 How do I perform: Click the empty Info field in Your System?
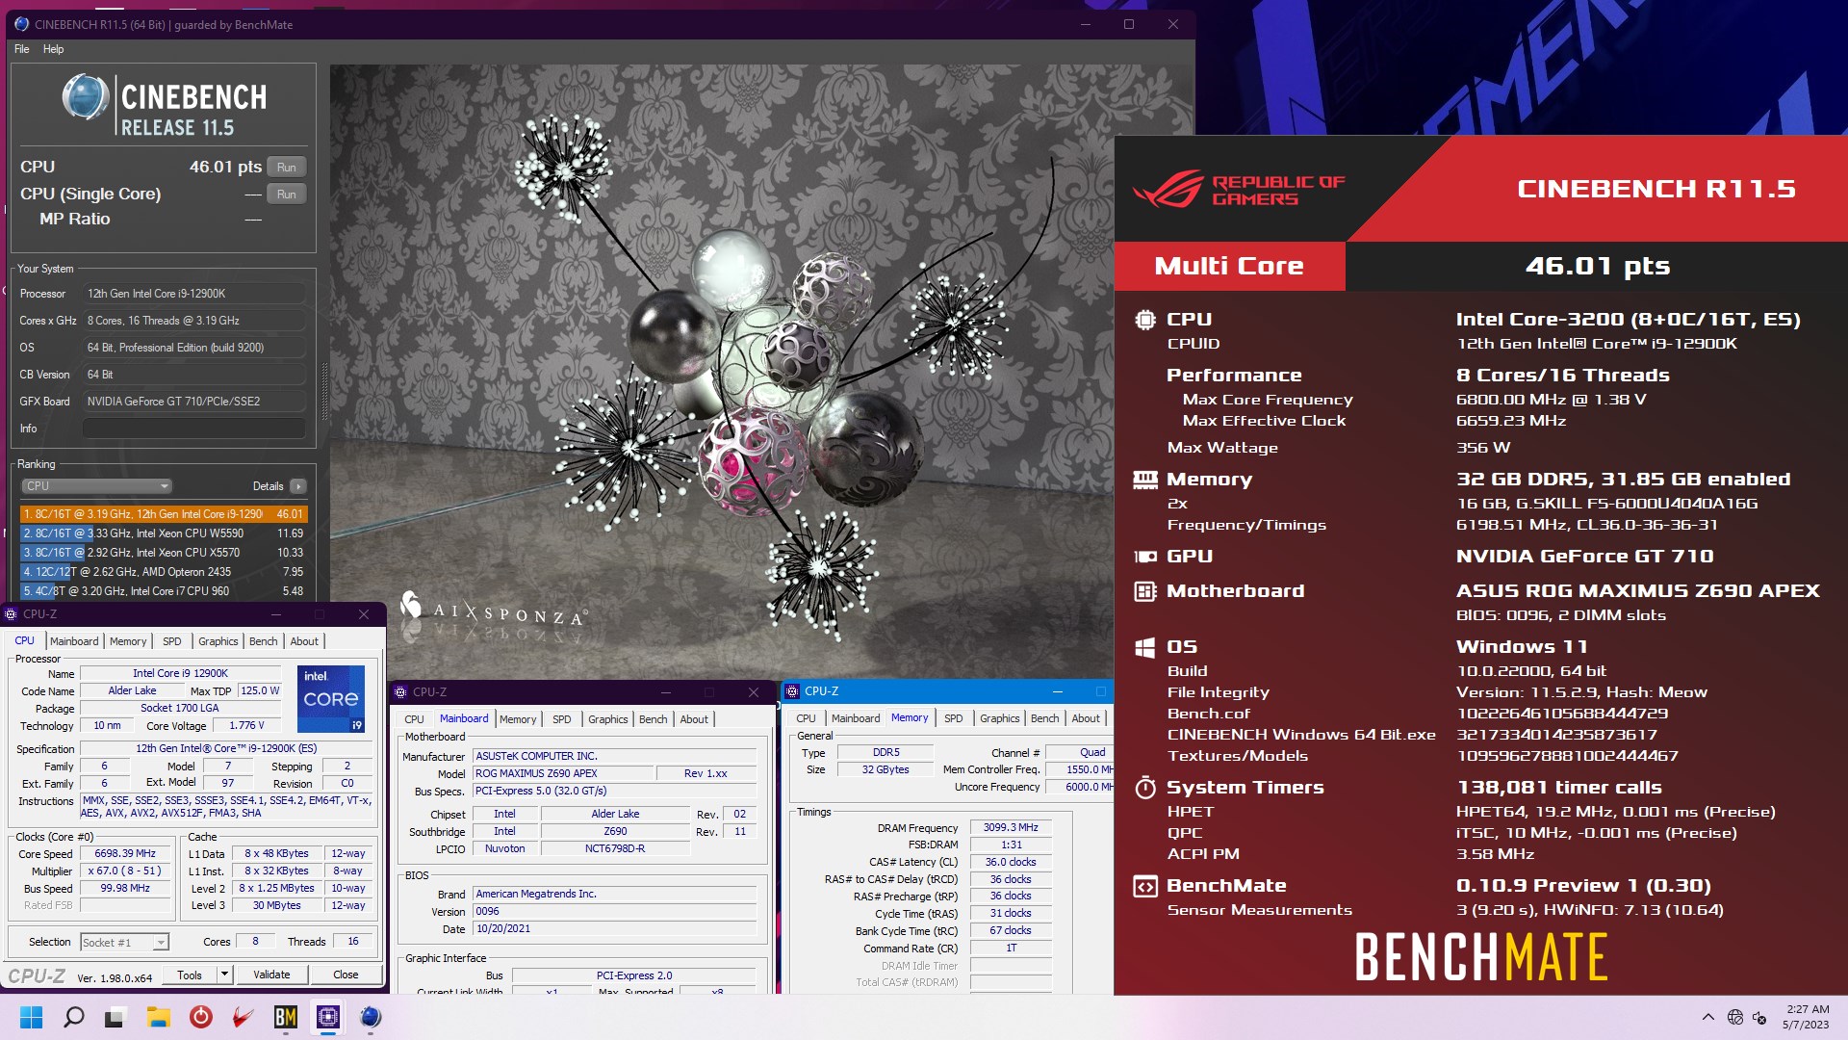193,429
